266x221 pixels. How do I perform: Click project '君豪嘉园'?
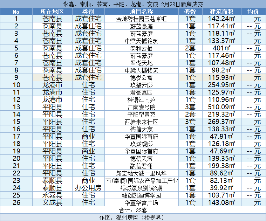141,92
